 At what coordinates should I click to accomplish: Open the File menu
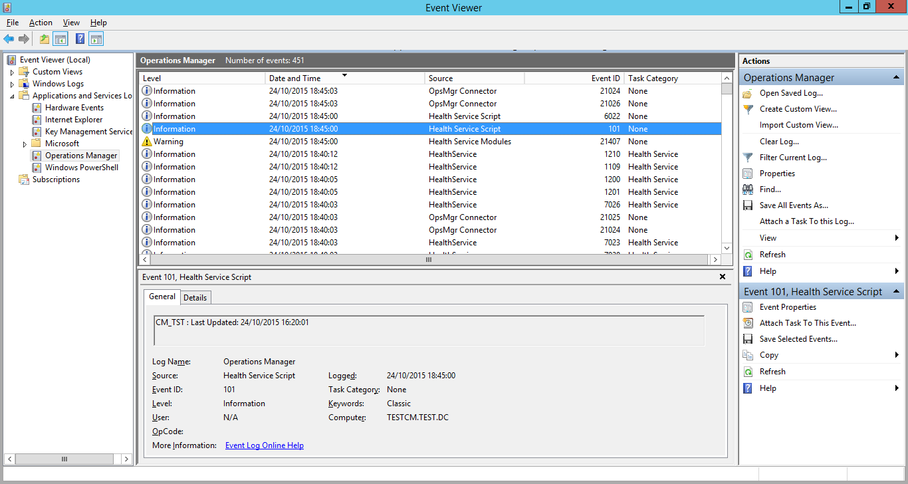pos(13,23)
